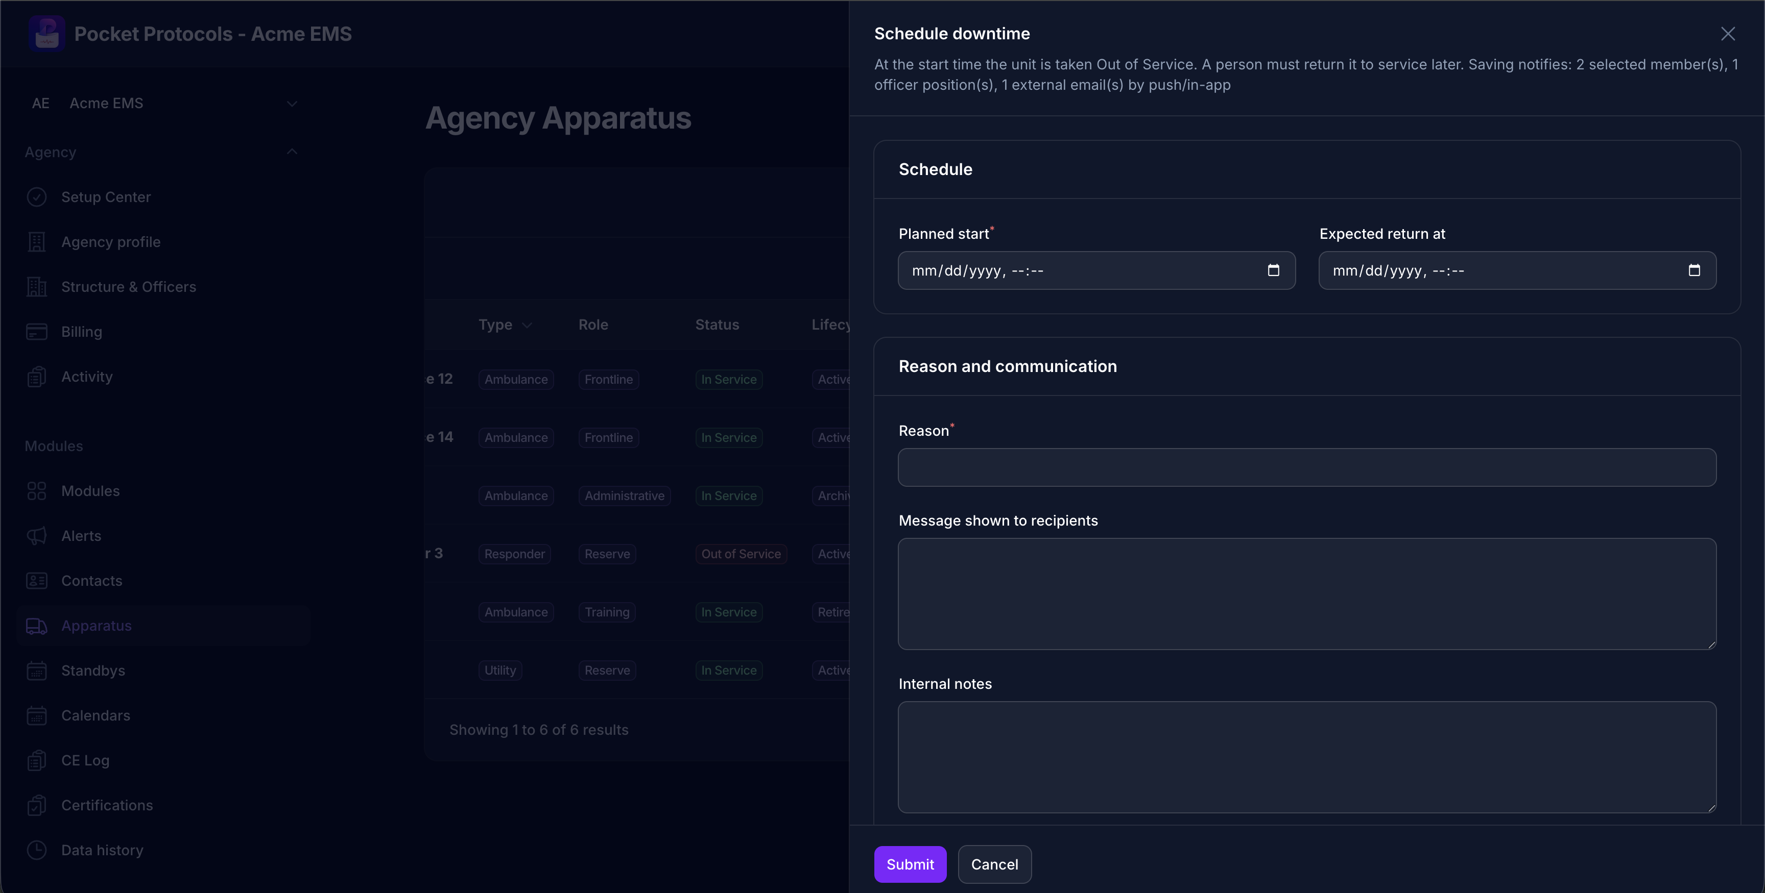Close the Schedule downtime panel
This screenshot has height=893, width=1765.
(x=1727, y=34)
